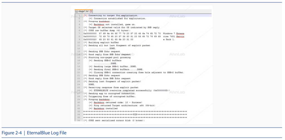
Task: Click the underlined word 'Servic' on line 8
Action: point(178,36)
